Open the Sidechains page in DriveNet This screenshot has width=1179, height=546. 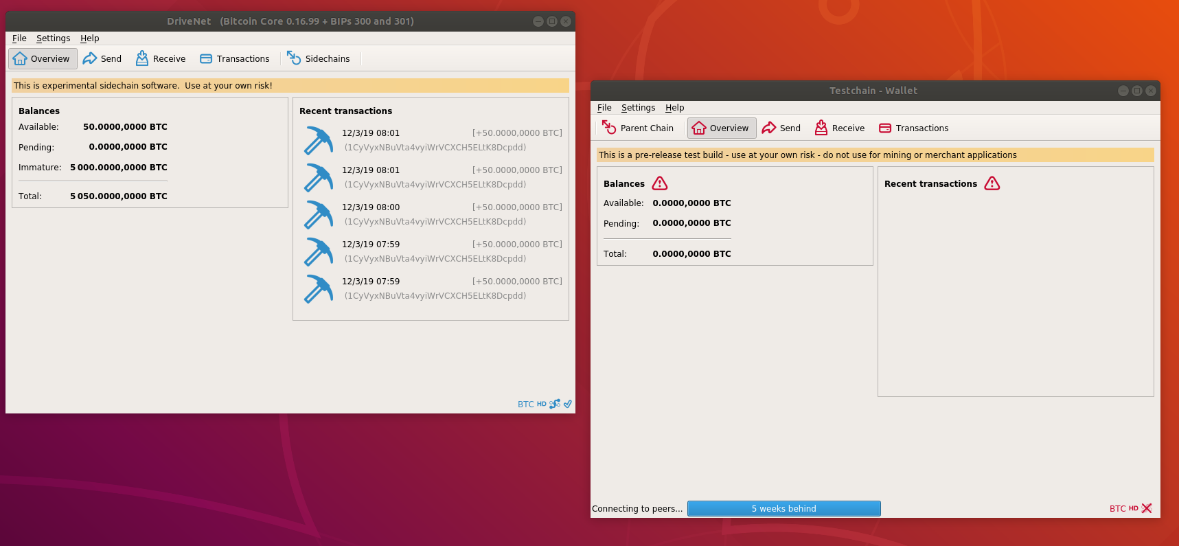pos(319,58)
